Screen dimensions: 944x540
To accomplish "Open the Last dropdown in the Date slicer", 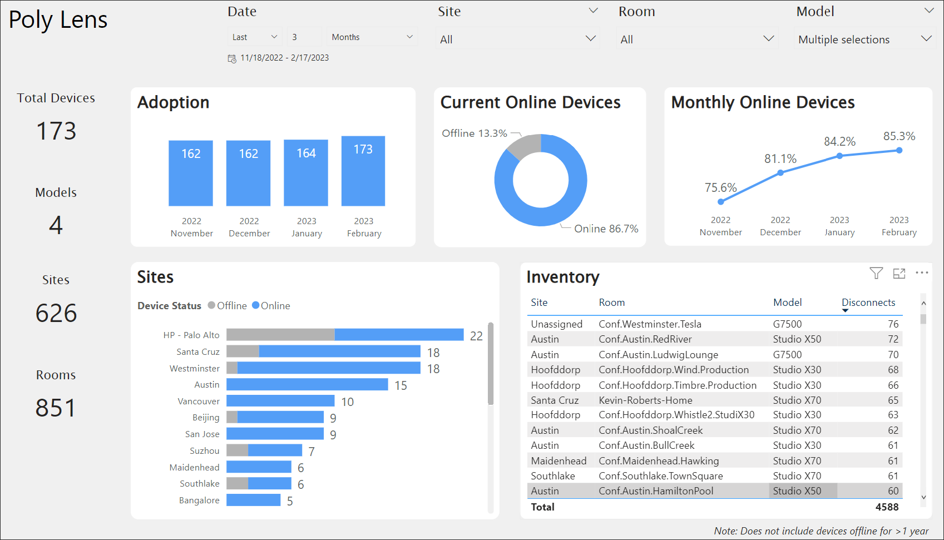I will [254, 36].
